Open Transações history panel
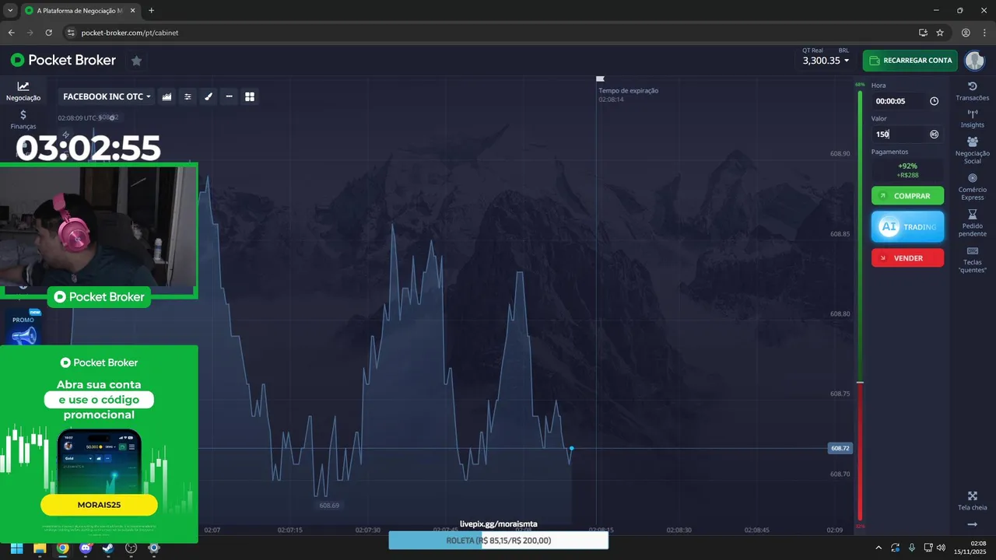 click(x=972, y=91)
